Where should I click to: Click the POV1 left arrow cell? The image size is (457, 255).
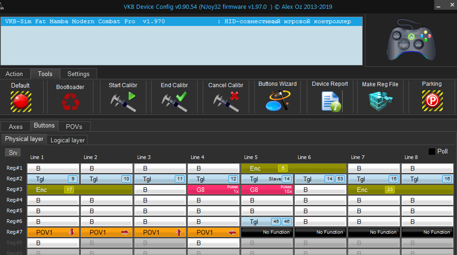[214, 232]
